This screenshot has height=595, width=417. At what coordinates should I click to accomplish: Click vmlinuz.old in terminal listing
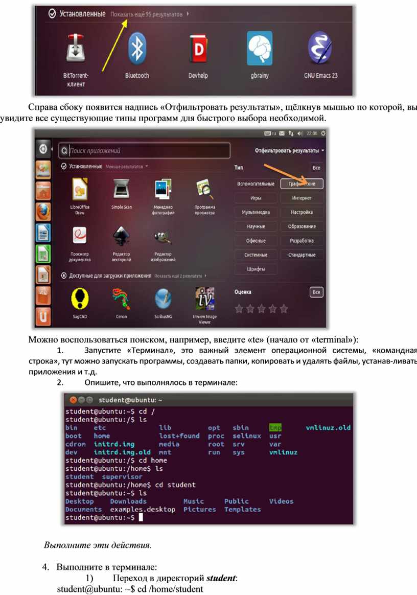tap(328, 428)
